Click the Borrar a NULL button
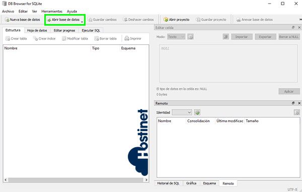The width and height of the screenshot is (302, 192). pos(289,37)
